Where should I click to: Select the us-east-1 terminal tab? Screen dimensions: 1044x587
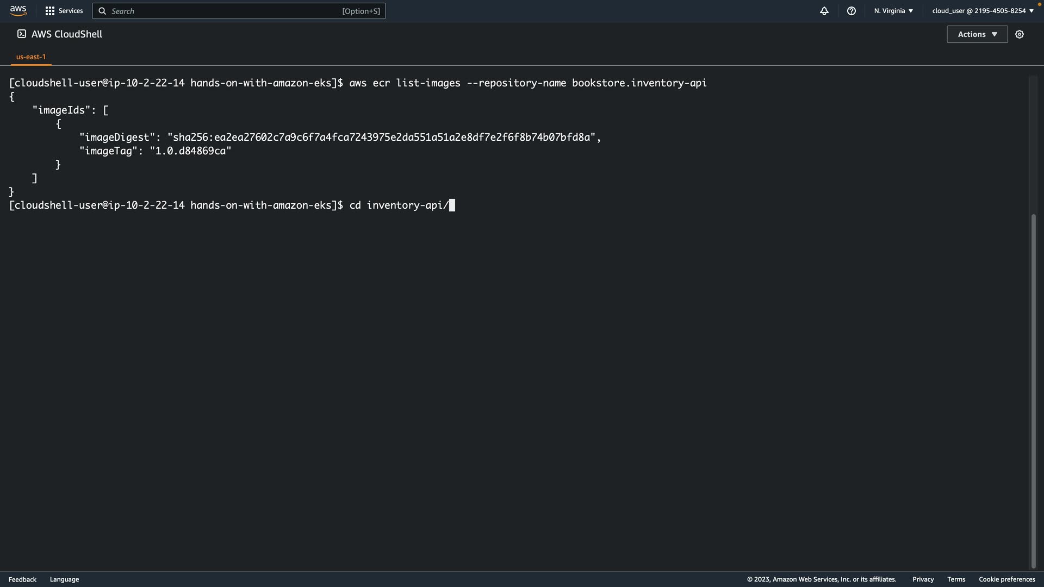tap(31, 57)
